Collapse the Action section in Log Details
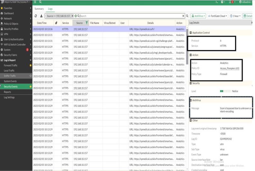The width and height of the screenshot is (255, 171). click(191, 55)
